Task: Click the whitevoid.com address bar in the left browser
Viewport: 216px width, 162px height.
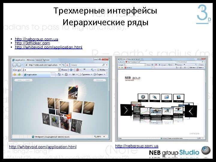Action: coord(43,65)
